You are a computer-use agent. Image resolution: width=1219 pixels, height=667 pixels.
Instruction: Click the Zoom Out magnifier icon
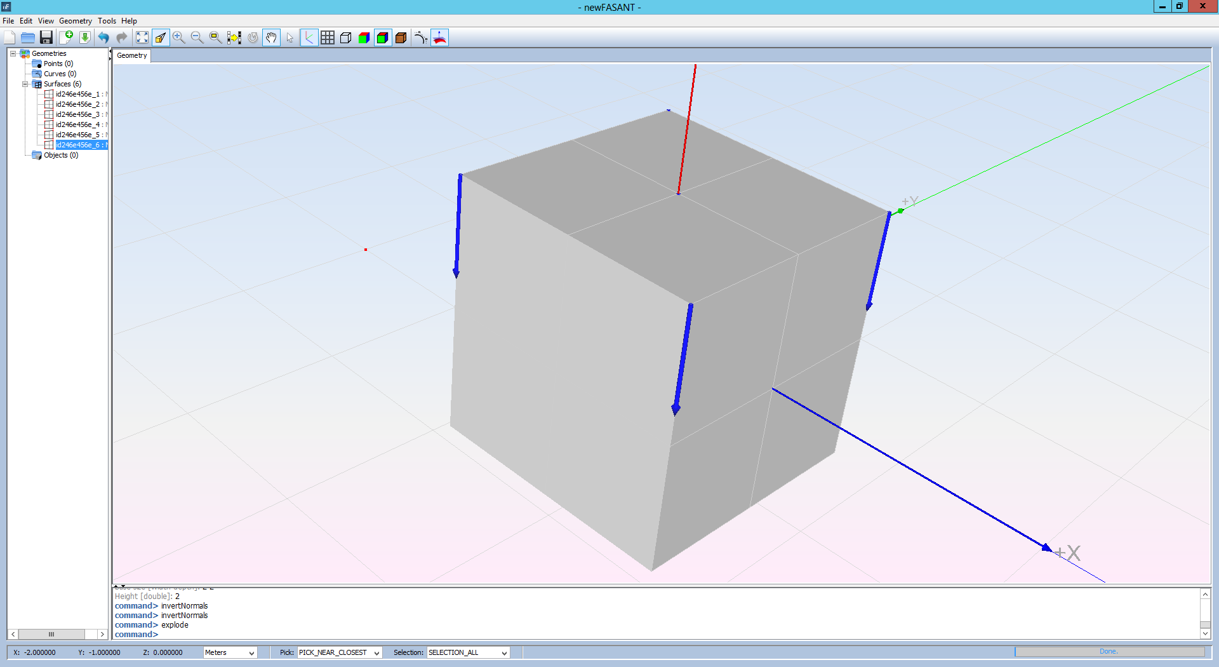(197, 38)
